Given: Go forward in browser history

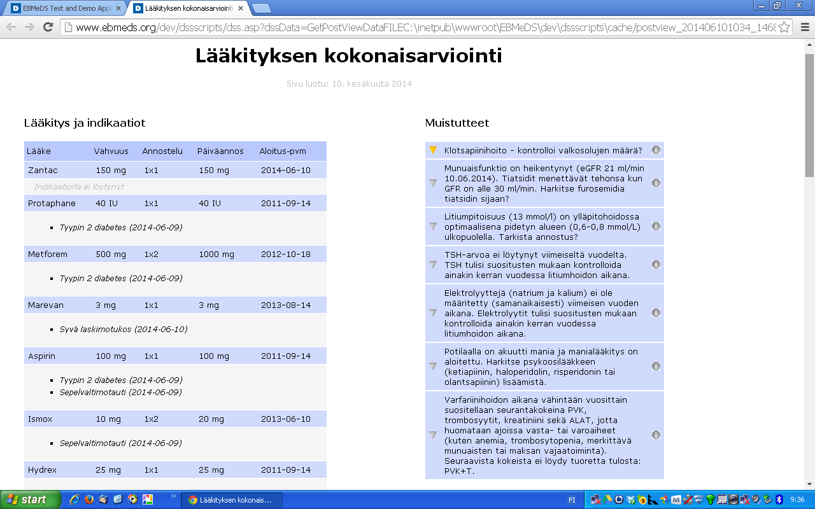Looking at the screenshot, I should click(x=29, y=27).
